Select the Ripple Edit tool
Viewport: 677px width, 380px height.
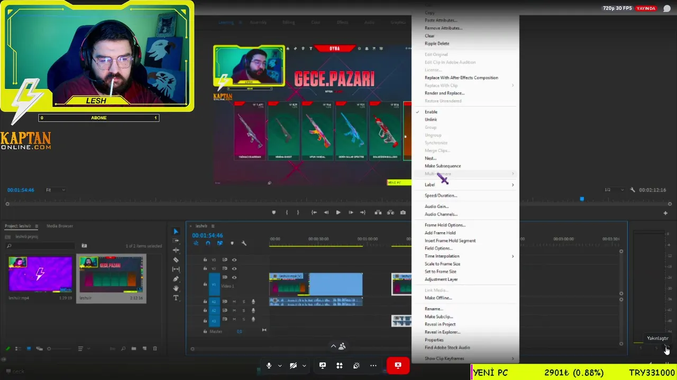coord(176,250)
